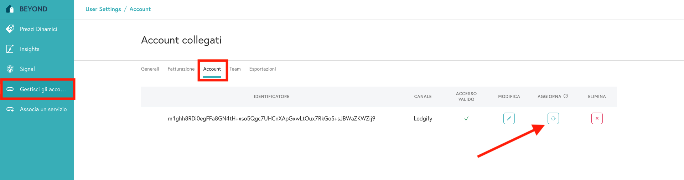Click the Insights chart icon
The width and height of the screenshot is (684, 180).
[10, 49]
